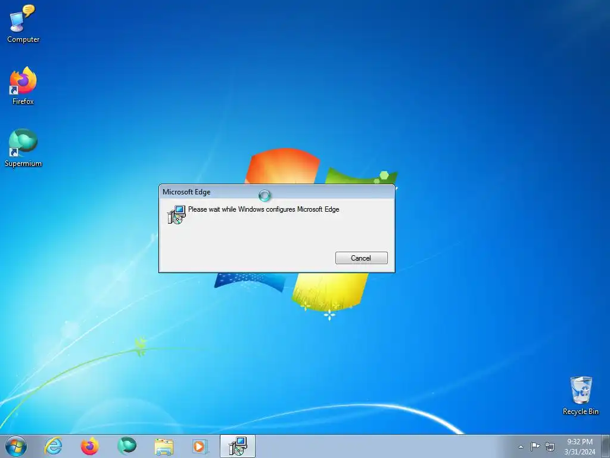Image resolution: width=610 pixels, height=458 pixels.
Task: Select the Recycle Bin desktop icon
Action: pyautogui.click(x=580, y=396)
